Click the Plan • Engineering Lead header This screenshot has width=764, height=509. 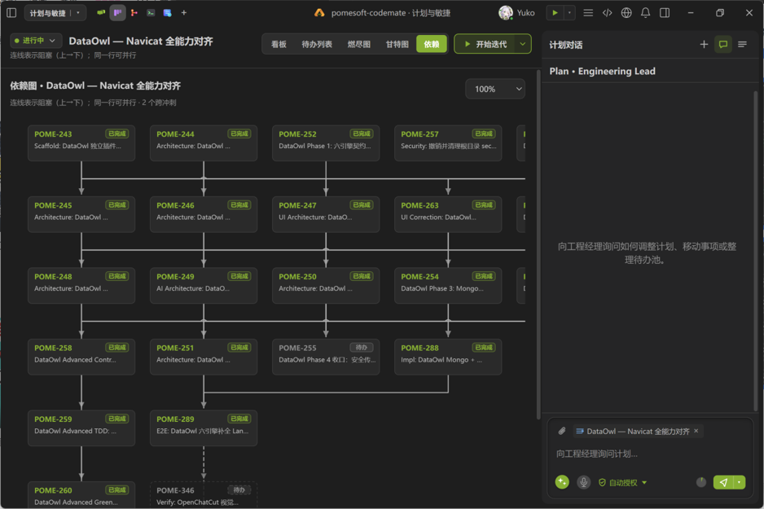point(602,71)
